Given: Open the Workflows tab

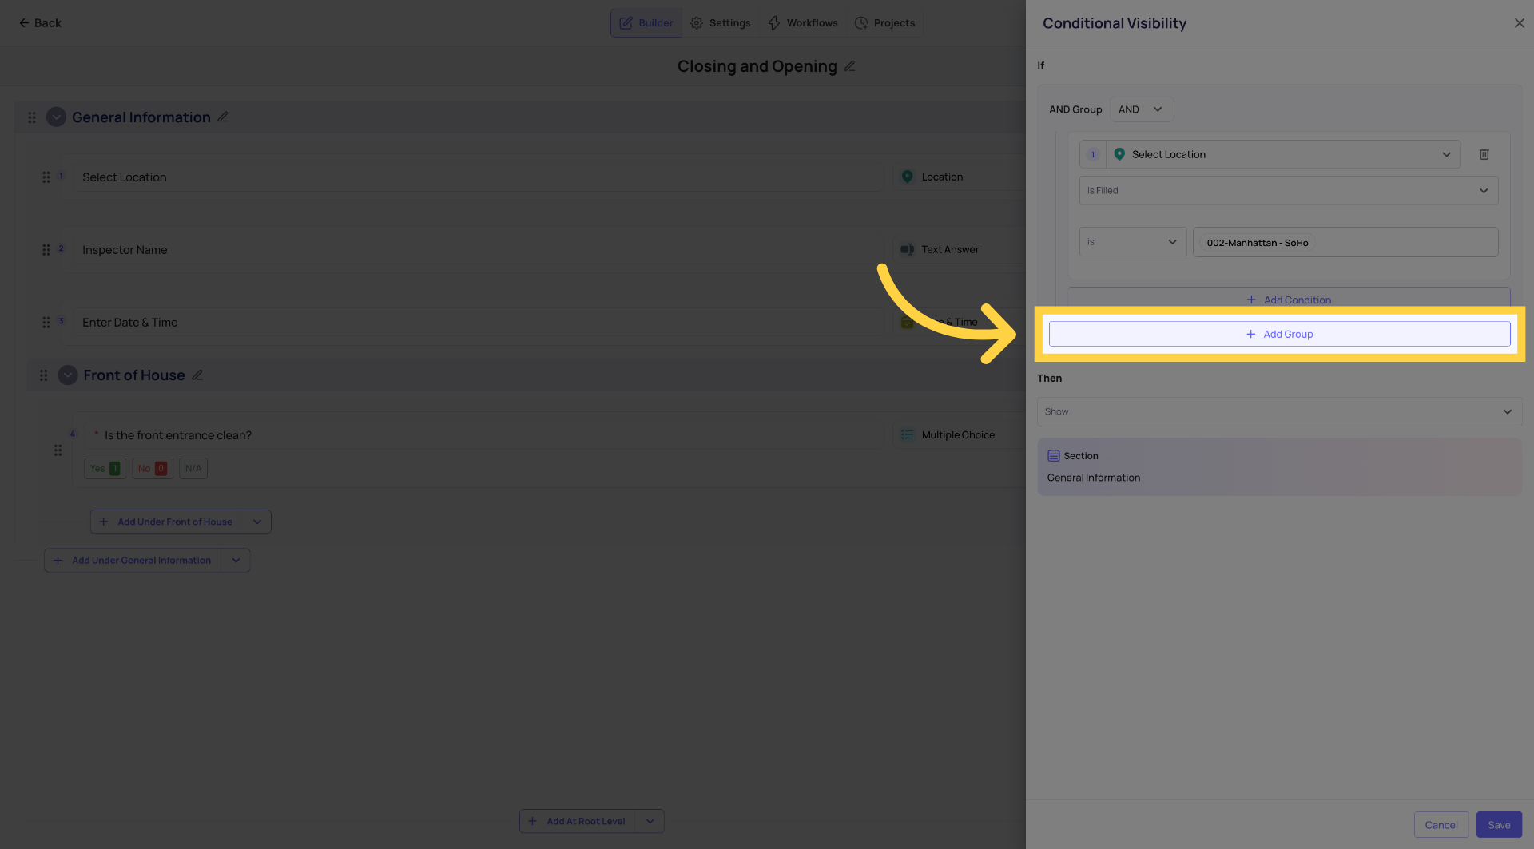Looking at the screenshot, I should (803, 23).
